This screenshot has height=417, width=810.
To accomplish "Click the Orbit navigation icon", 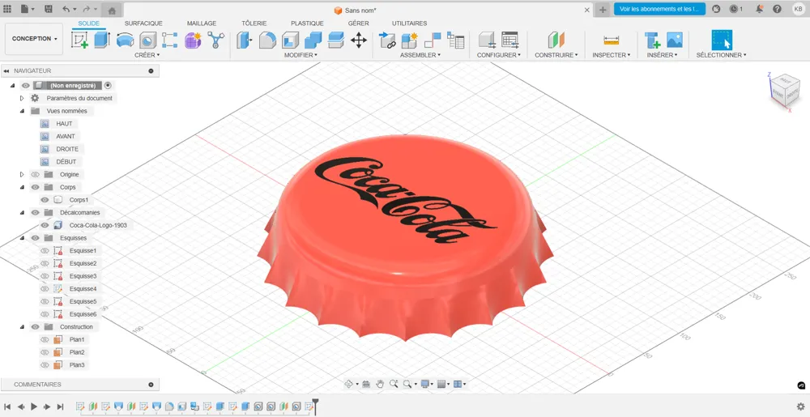I will (349, 384).
